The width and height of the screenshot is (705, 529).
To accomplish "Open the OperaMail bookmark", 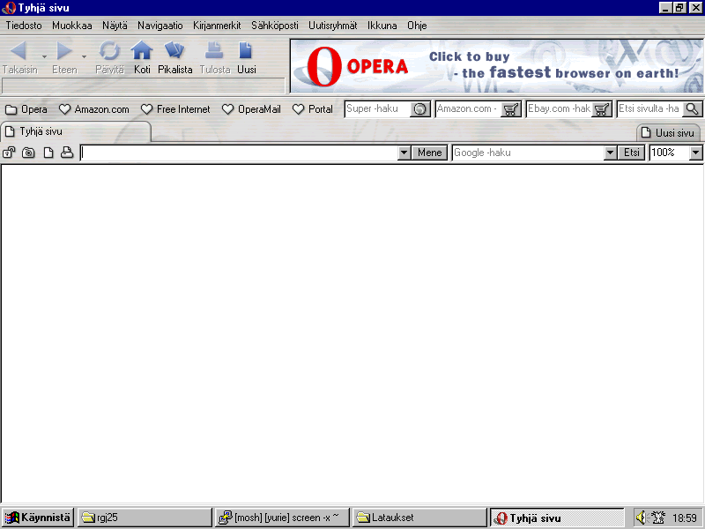I will pos(251,109).
